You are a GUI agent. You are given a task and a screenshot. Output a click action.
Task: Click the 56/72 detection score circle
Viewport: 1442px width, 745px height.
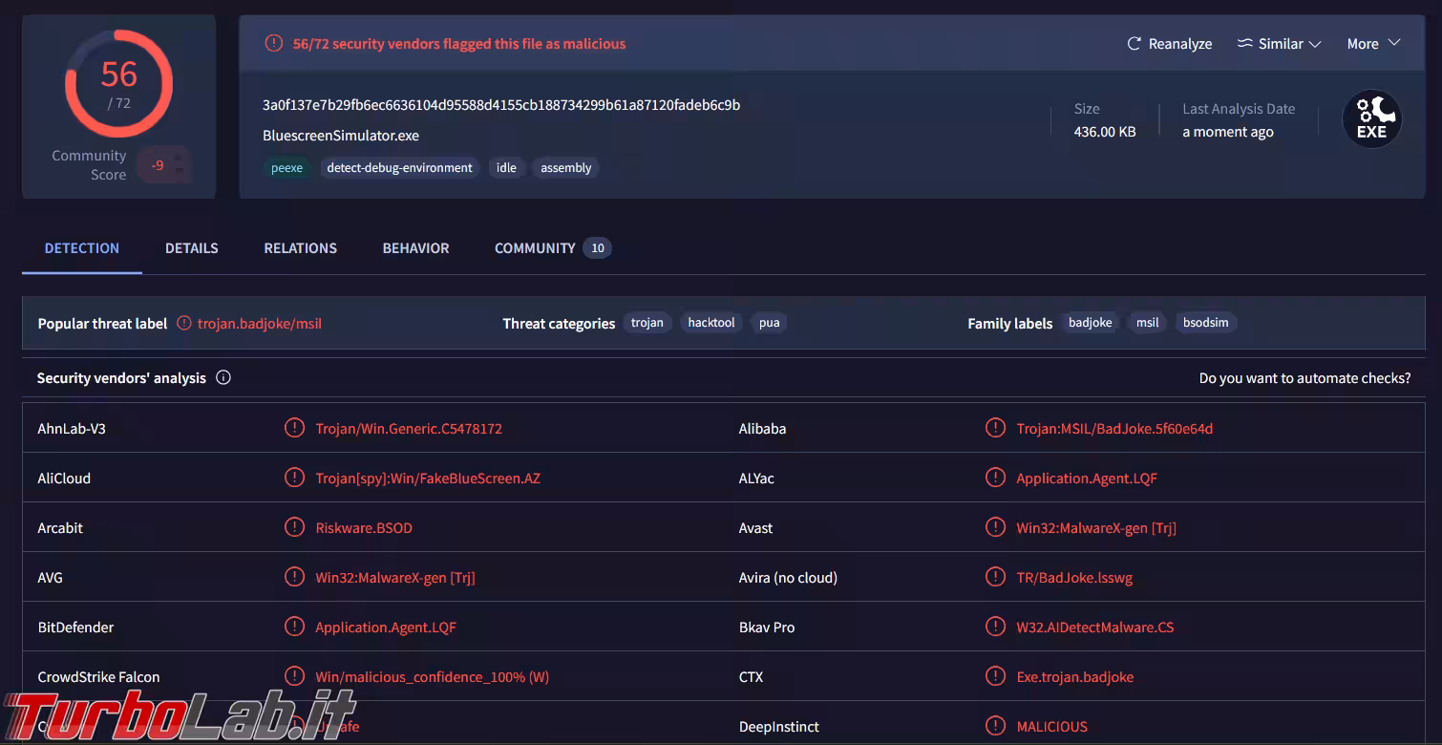coord(118,84)
